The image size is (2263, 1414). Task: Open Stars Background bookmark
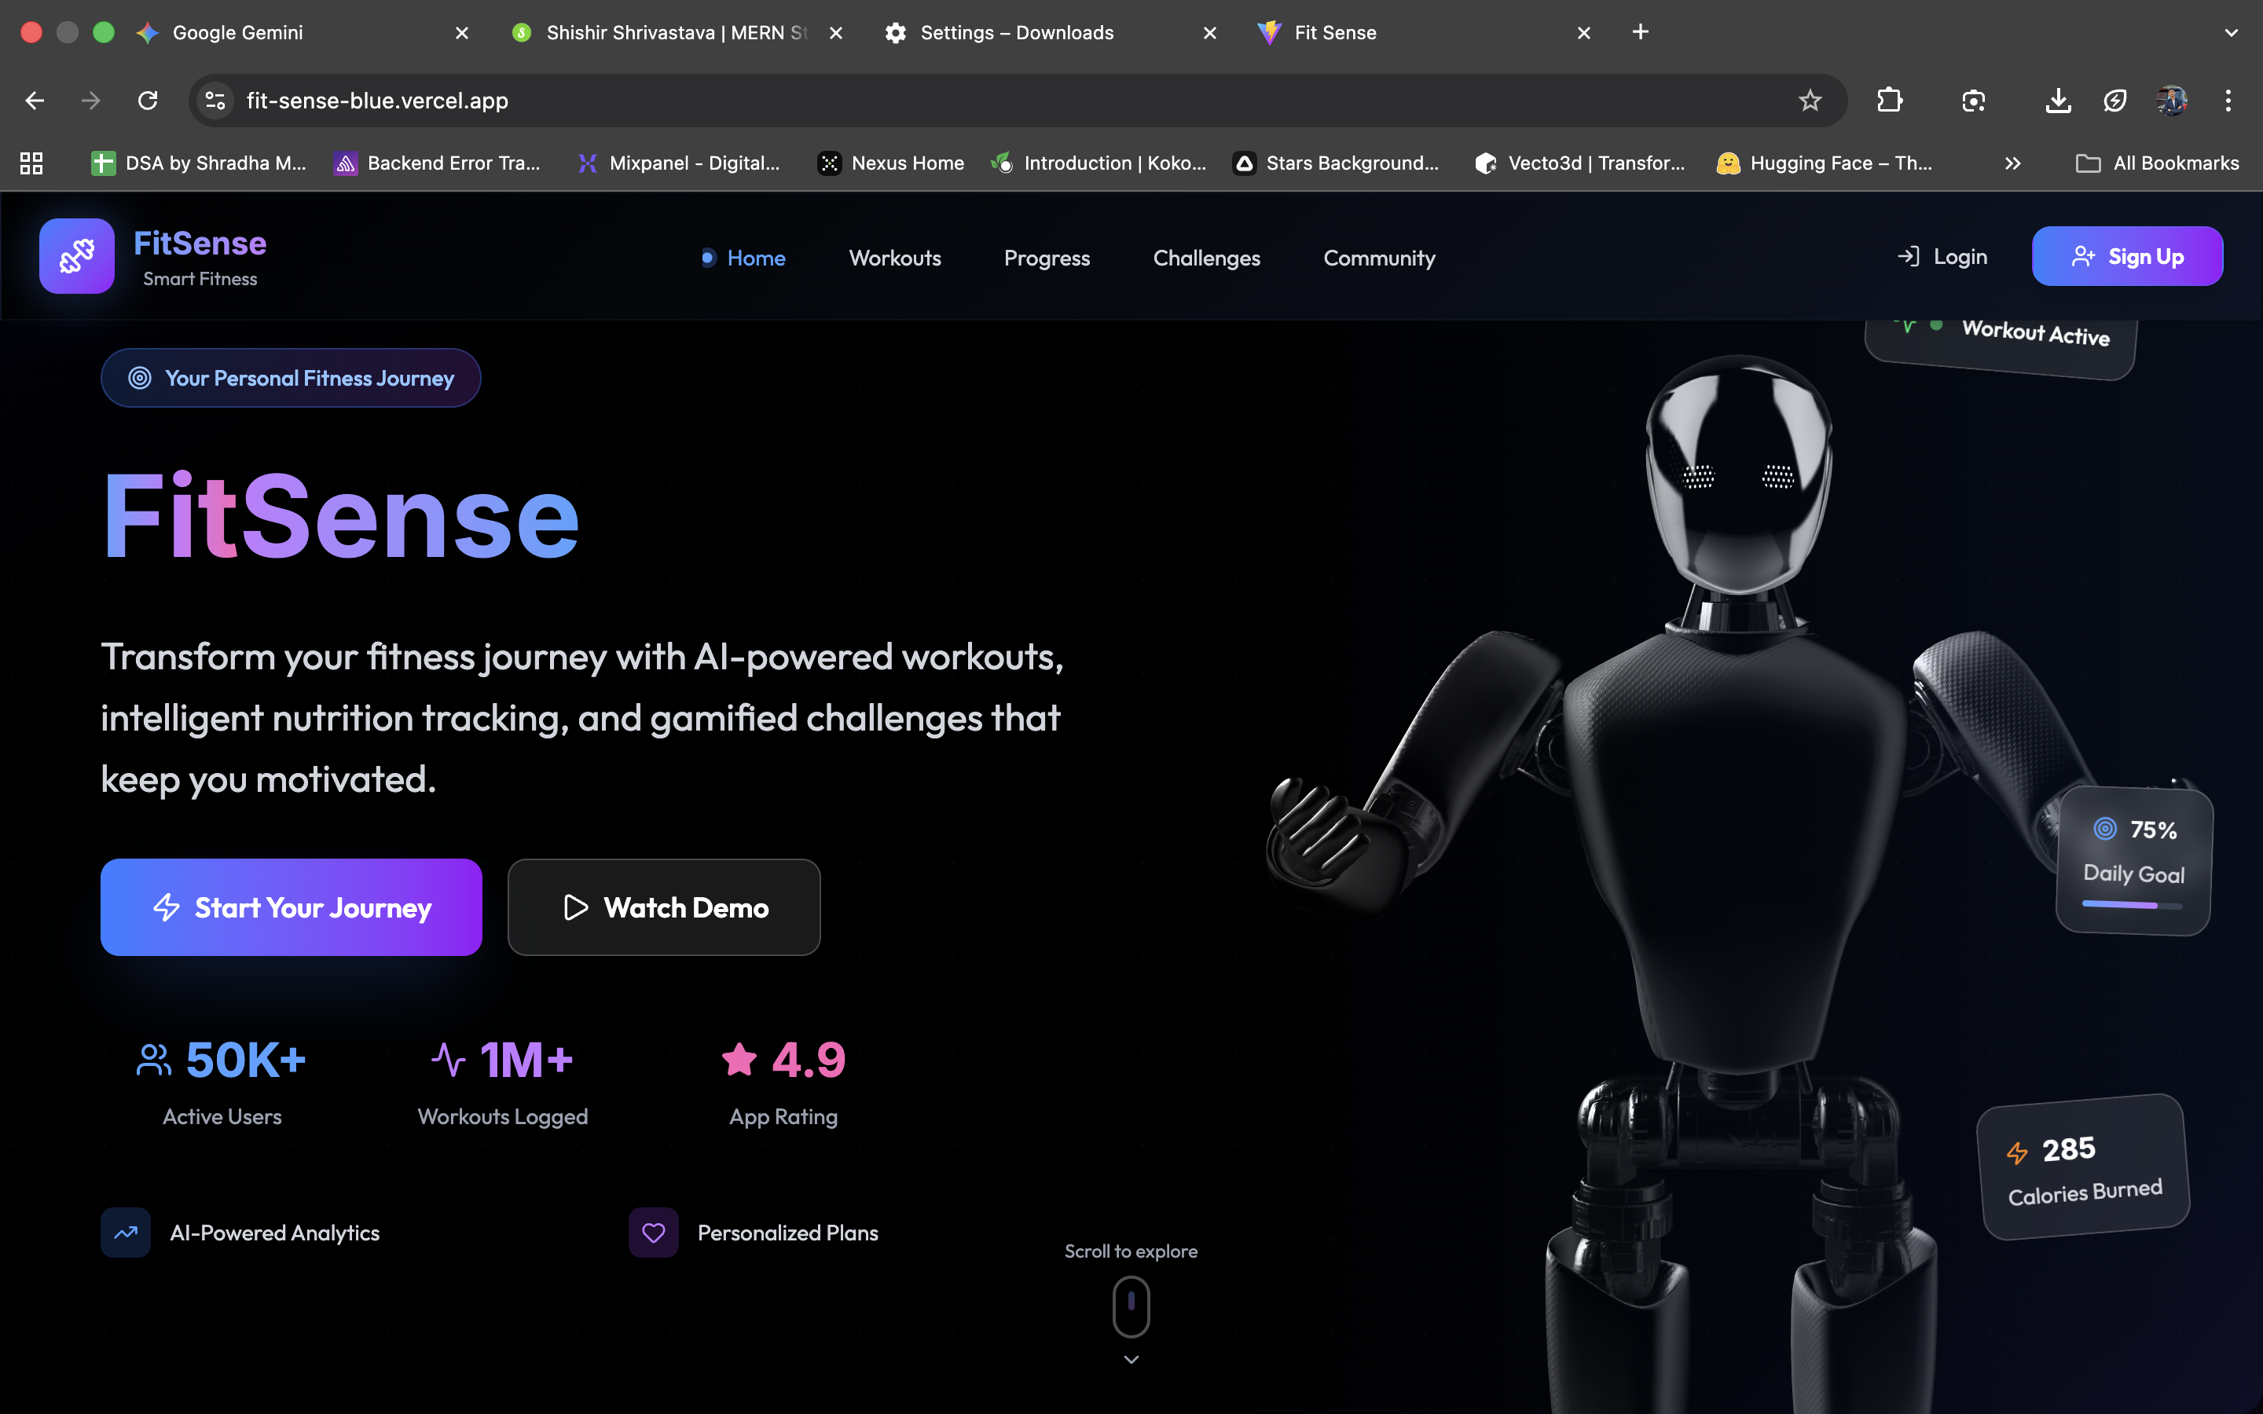click(x=1335, y=163)
